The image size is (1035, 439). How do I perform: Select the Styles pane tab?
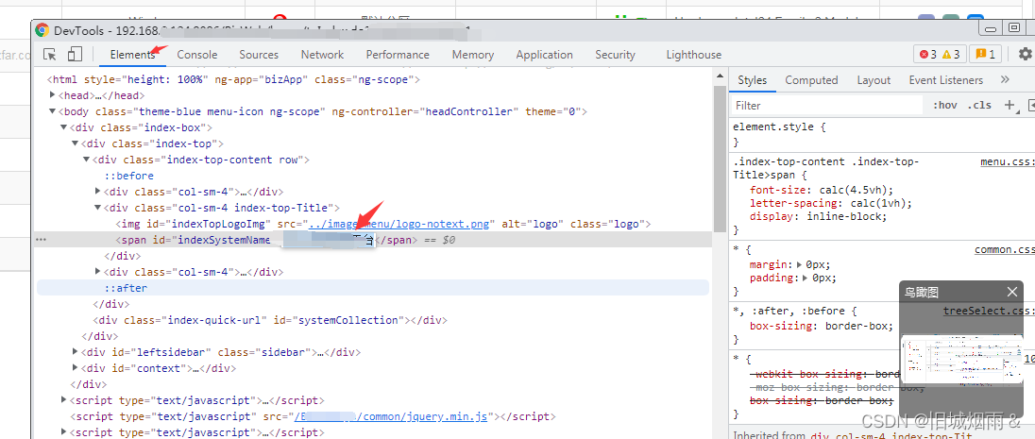(x=752, y=80)
